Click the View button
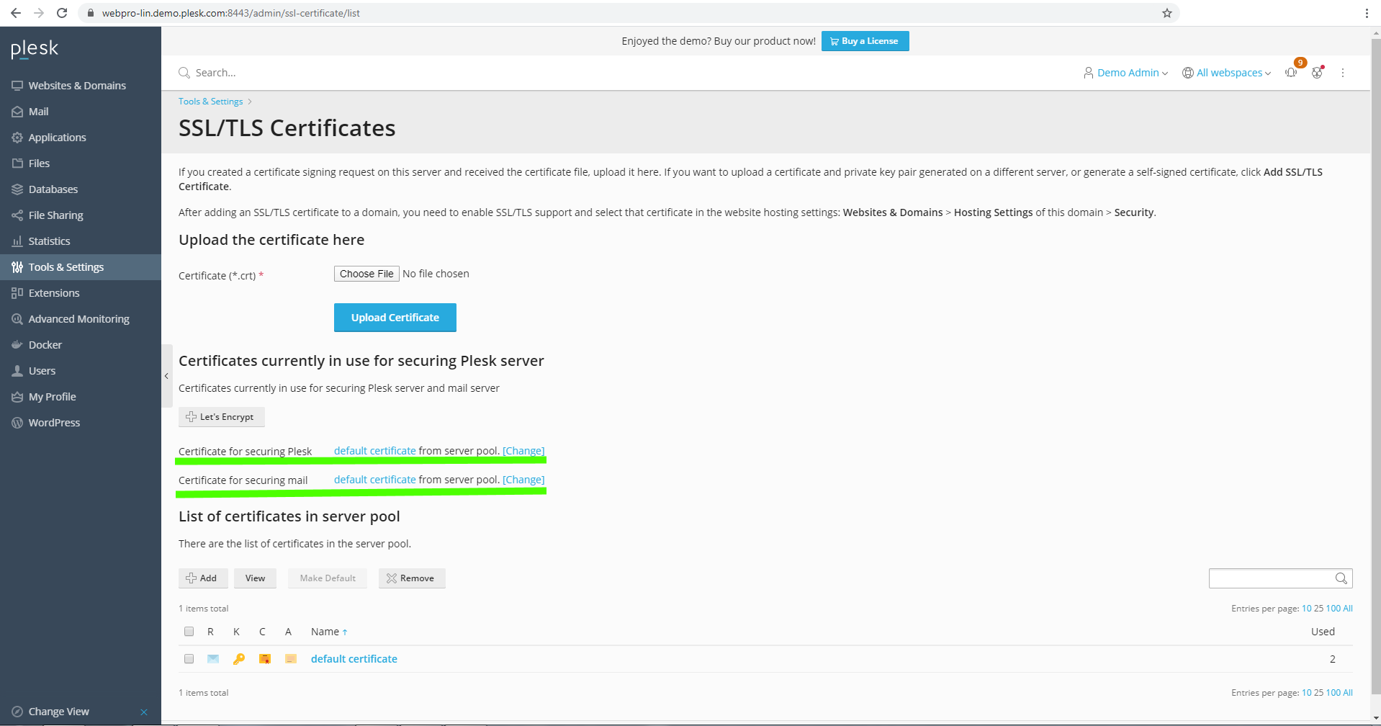Viewport: 1381px width, 726px height. pos(255,578)
